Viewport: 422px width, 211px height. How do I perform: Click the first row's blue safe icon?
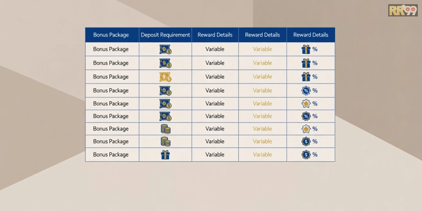[x=165, y=49]
